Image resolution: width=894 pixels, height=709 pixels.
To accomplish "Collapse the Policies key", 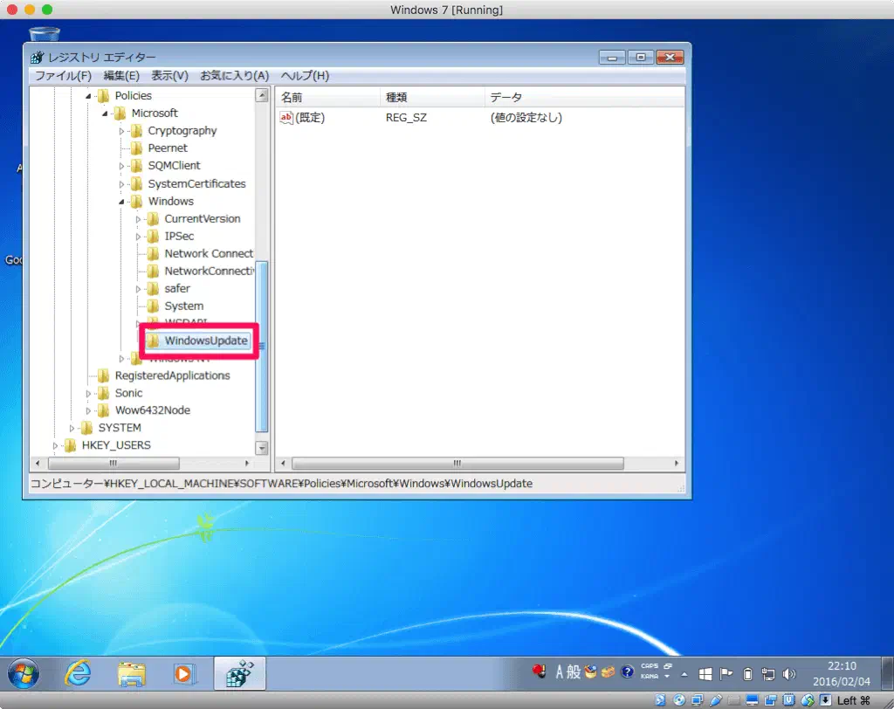I will tap(89, 96).
